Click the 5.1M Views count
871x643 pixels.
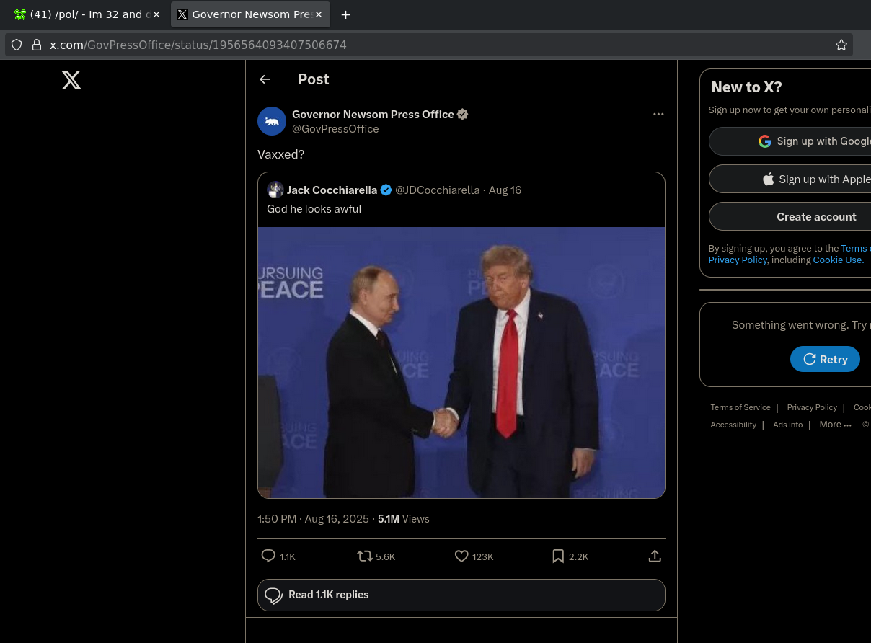click(404, 518)
